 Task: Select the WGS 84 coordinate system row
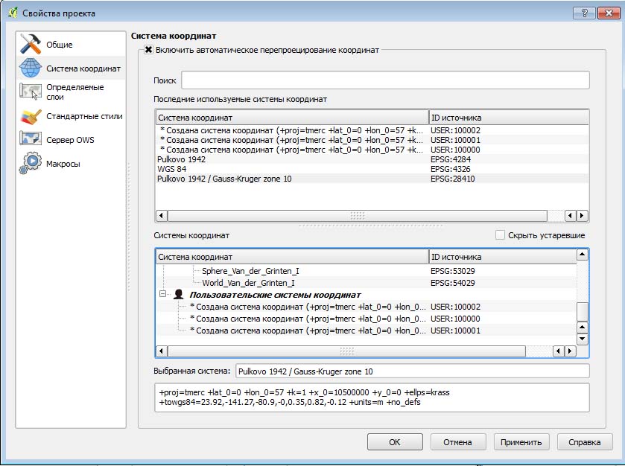tap(172, 169)
